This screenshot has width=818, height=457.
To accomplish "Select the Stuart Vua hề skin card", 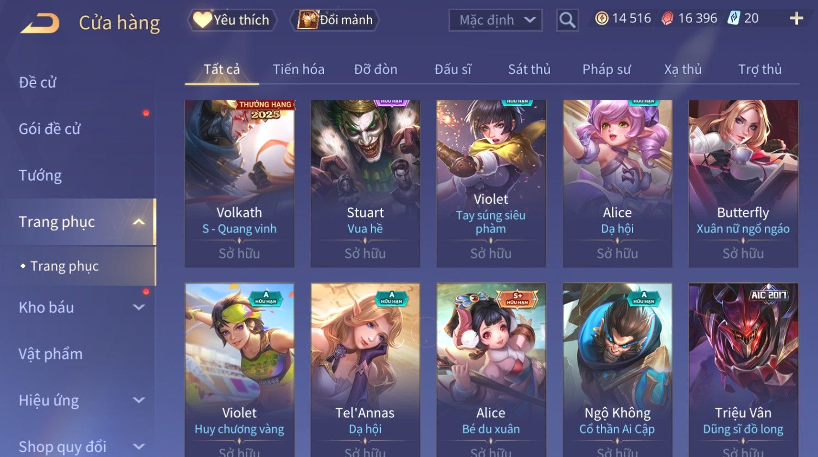I will (365, 183).
